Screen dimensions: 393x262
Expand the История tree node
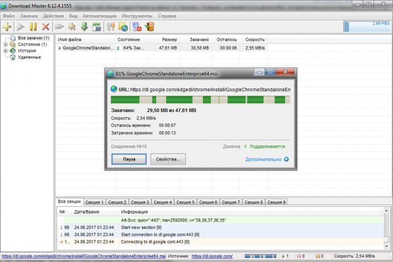[5, 50]
